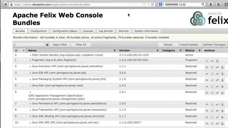Expand Java Persistence API details

30,103
